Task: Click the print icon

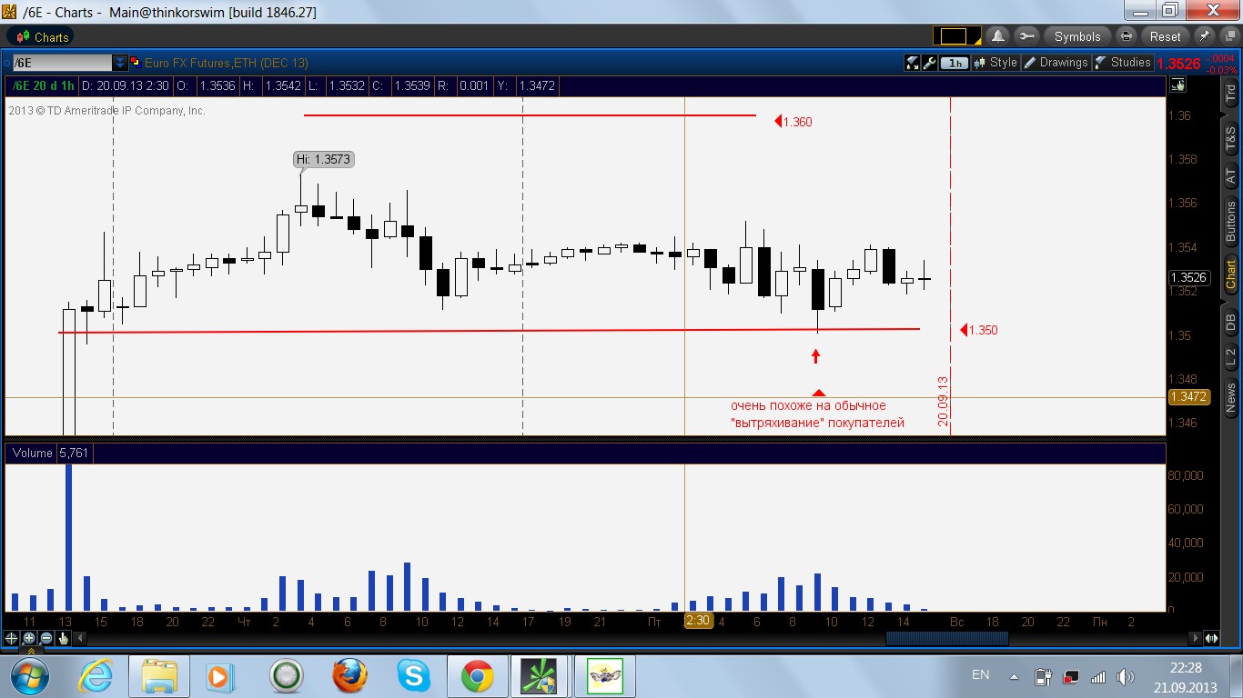Action: (1127, 36)
